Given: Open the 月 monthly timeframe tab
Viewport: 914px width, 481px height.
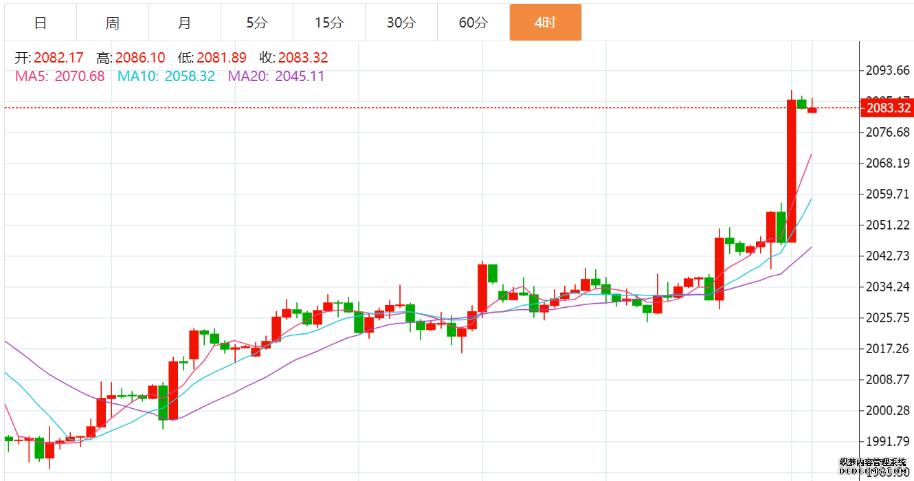Looking at the screenshot, I should pos(185,23).
